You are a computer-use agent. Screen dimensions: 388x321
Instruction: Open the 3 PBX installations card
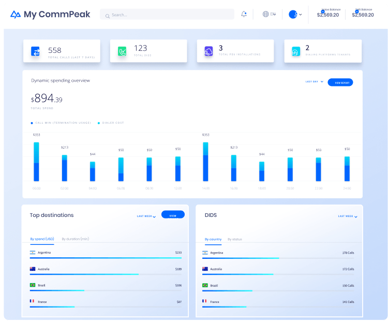[235, 51]
